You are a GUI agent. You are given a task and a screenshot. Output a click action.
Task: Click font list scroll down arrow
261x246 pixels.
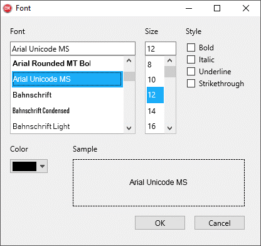(129, 128)
